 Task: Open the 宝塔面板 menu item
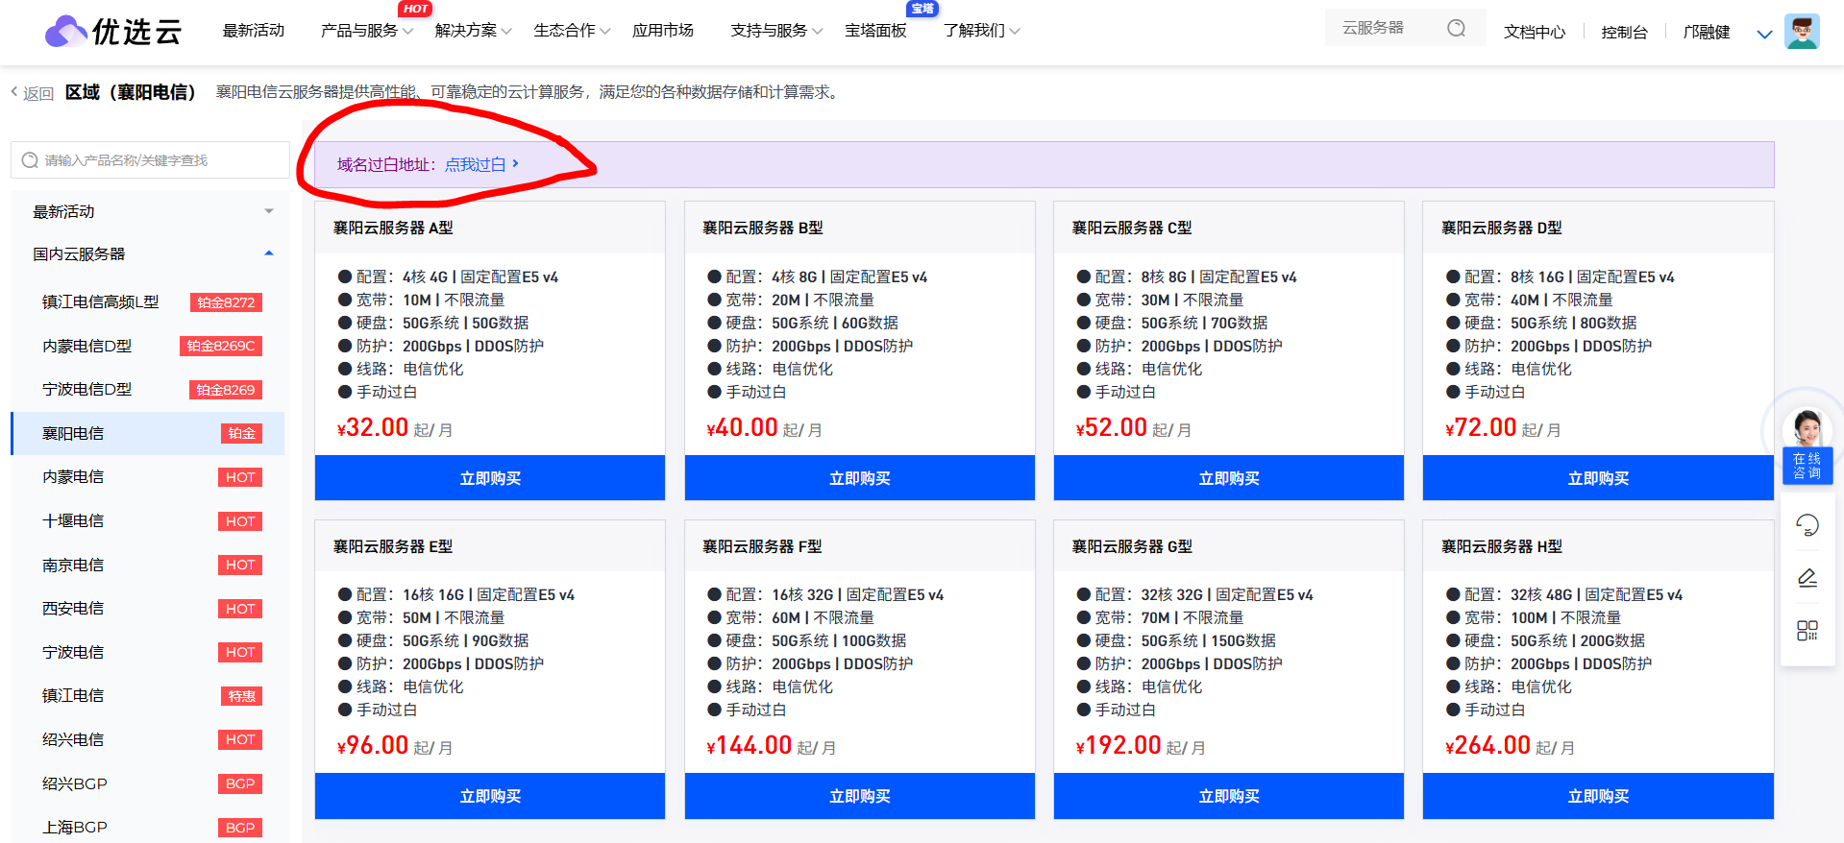coord(875,31)
